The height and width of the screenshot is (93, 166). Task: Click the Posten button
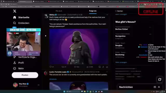pyautogui.click(x=25, y=75)
